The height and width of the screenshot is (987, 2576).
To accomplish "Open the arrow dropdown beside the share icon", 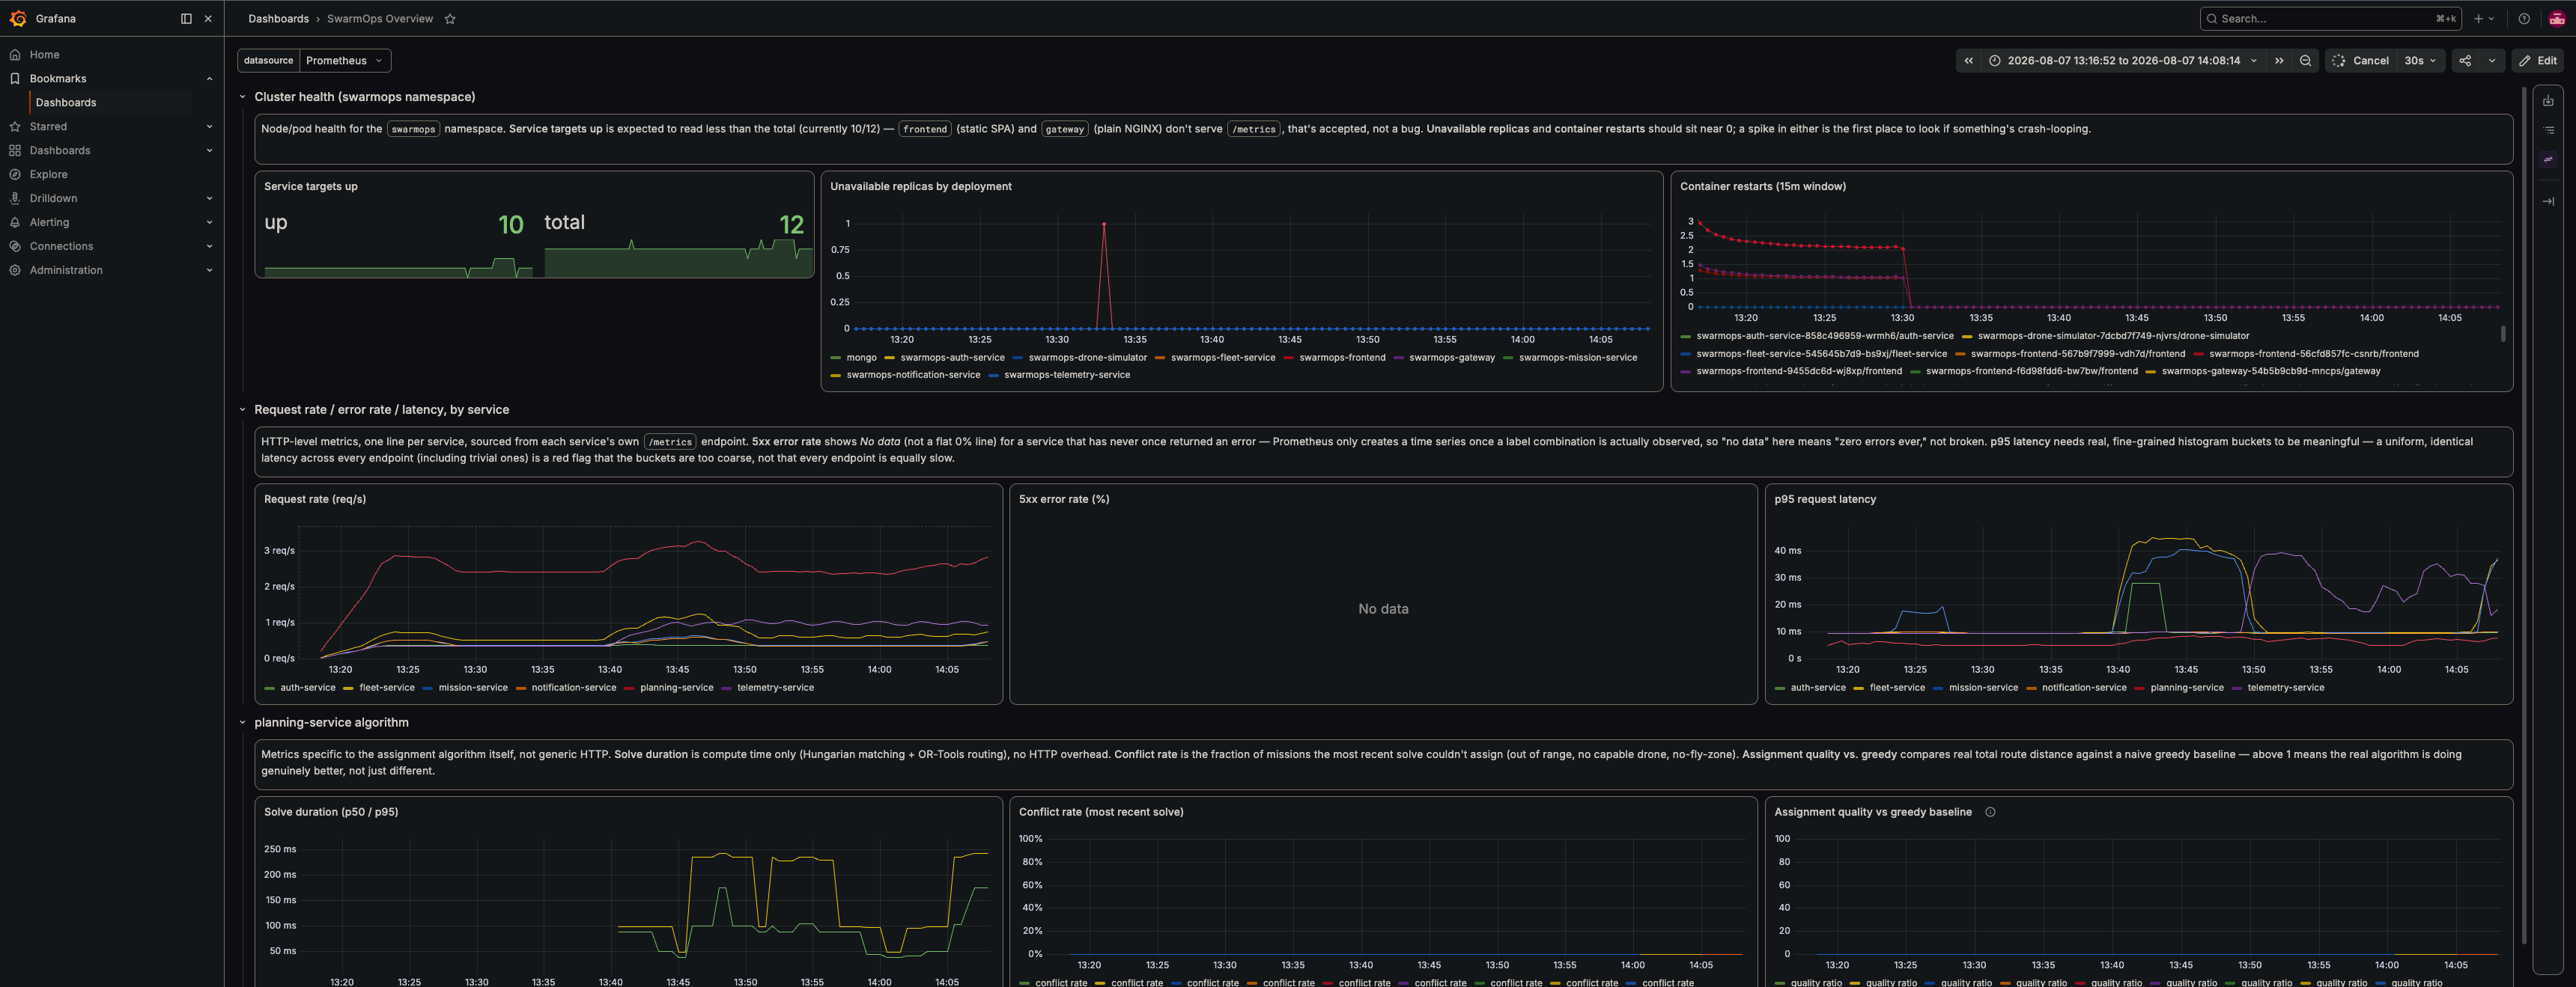I will pyautogui.click(x=2491, y=60).
